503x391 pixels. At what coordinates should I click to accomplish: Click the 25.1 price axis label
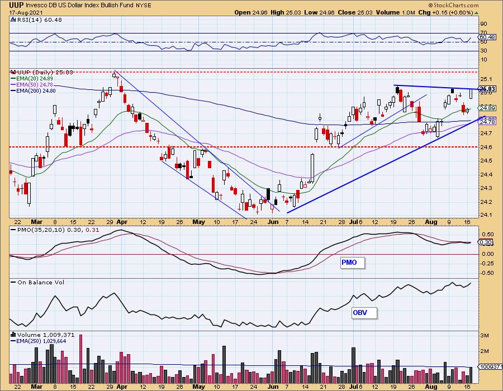click(x=486, y=79)
